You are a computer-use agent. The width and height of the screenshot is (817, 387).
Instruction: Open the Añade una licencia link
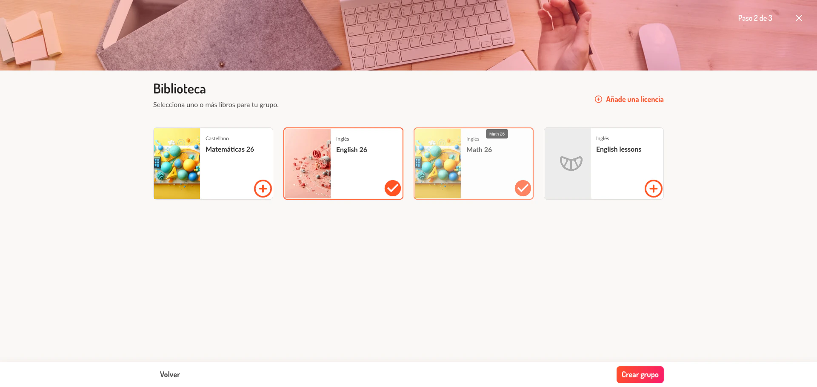pyautogui.click(x=634, y=99)
